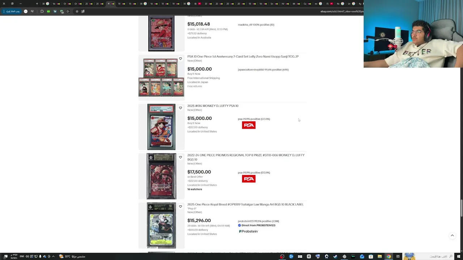Open File Explorer from the taskbar

(380, 256)
